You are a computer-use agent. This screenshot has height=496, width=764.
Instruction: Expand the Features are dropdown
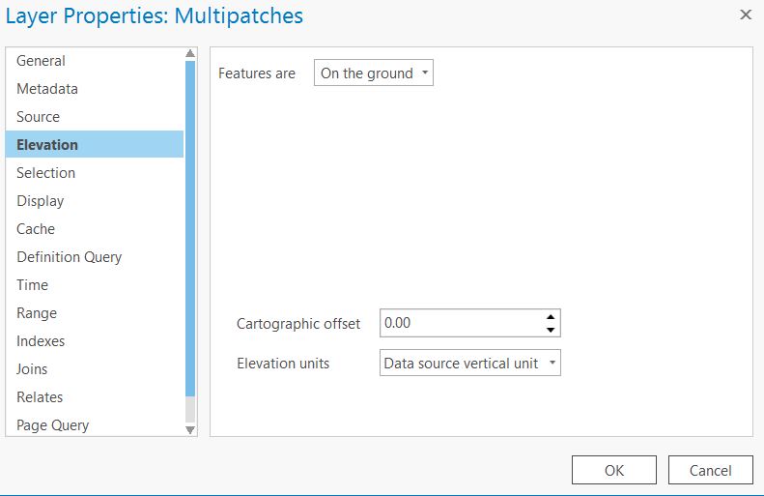coord(374,73)
